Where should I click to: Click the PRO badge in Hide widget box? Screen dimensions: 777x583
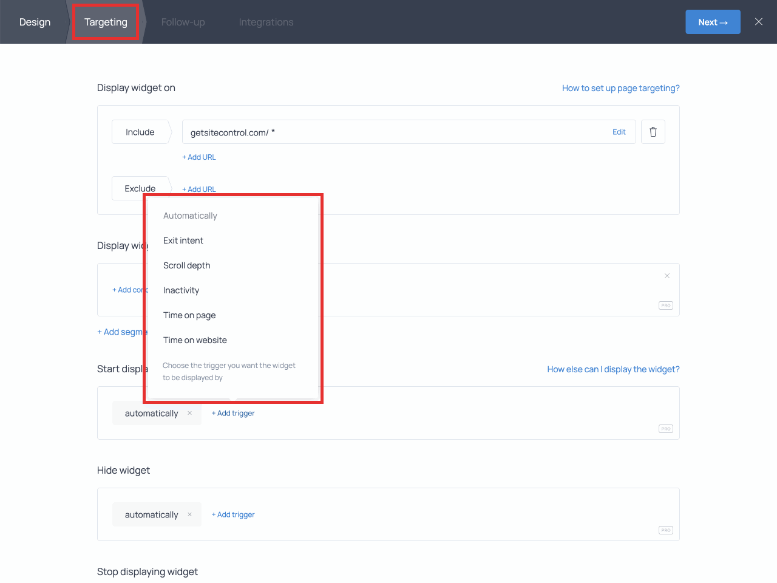(x=665, y=530)
